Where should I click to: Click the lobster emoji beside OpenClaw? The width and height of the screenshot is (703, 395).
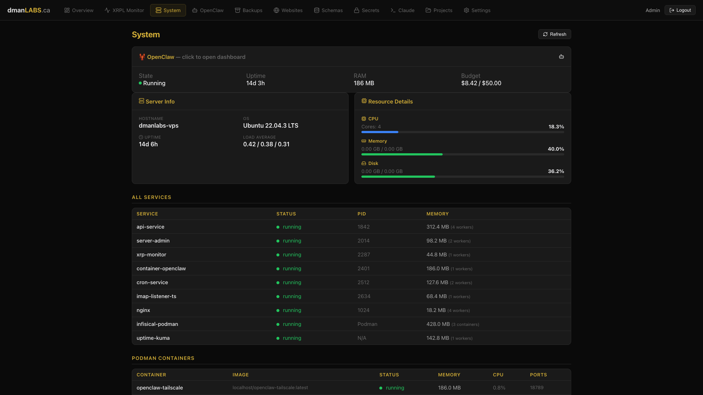(142, 57)
